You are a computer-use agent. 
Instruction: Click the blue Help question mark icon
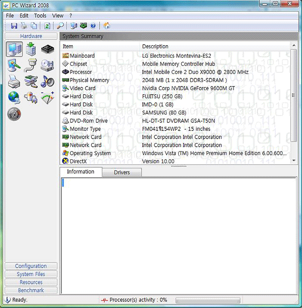pos(93,26)
